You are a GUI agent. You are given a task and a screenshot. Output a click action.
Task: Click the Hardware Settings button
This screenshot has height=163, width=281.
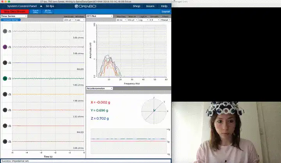pyautogui.click(x=11, y=20)
